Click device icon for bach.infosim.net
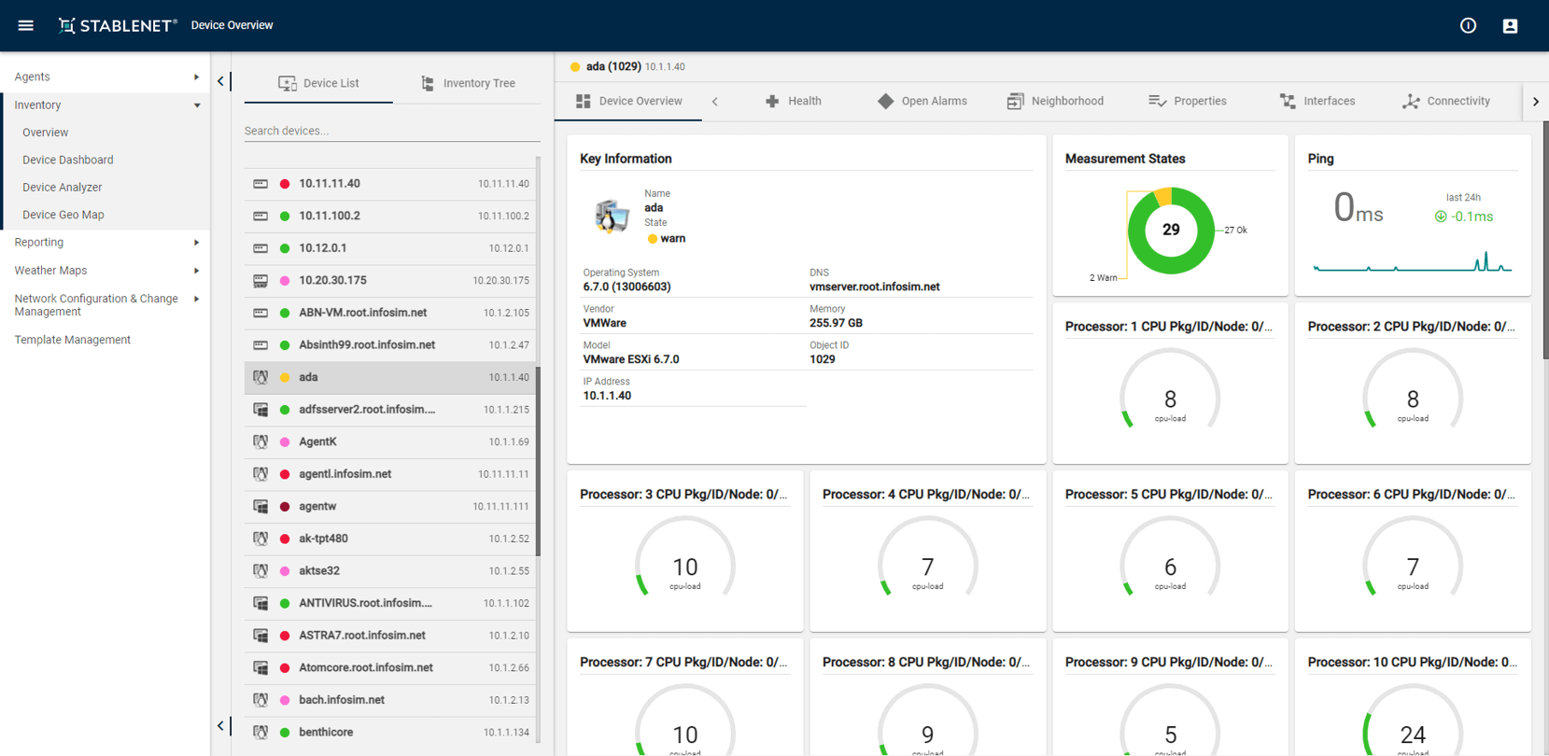Viewport: 1549px width, 756px height. pos(261,700)
